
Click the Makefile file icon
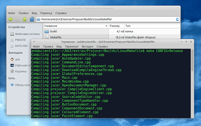[x=47, y=37]
